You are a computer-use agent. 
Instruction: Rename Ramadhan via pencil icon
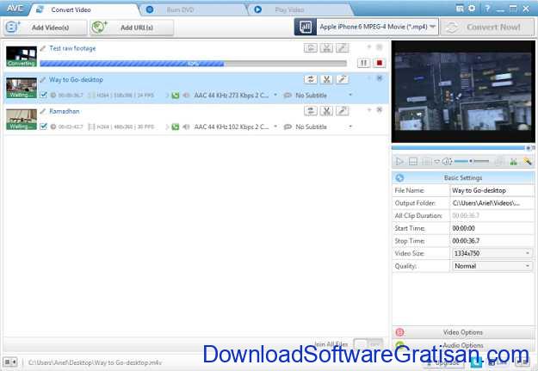click(43, 111)
